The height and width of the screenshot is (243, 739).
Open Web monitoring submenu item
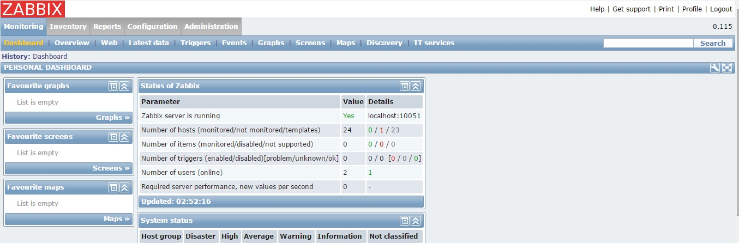click(109, 42)
